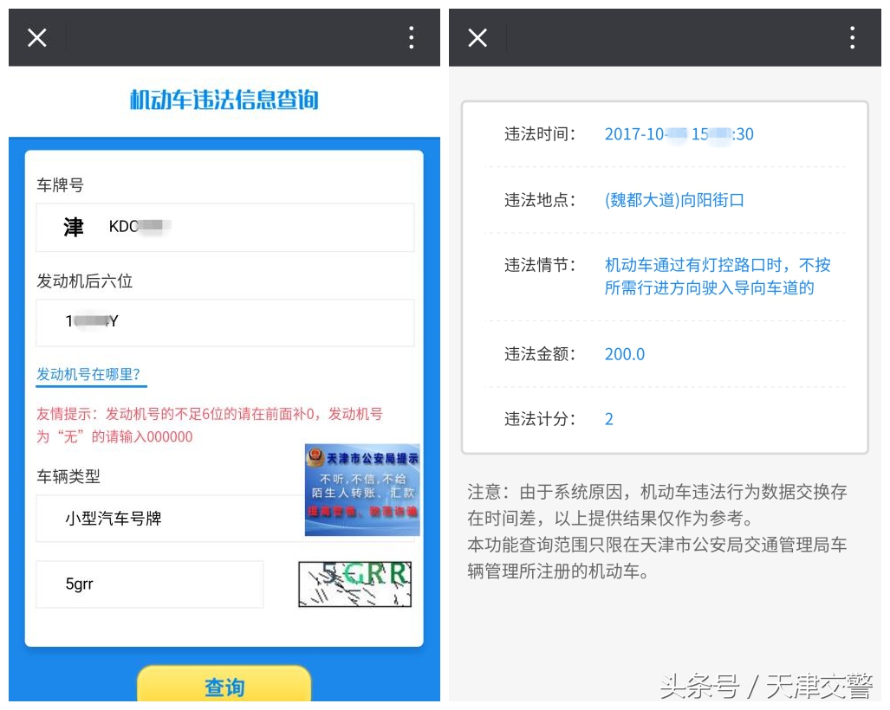Open the more options menu on the right screen

[854, 36]
